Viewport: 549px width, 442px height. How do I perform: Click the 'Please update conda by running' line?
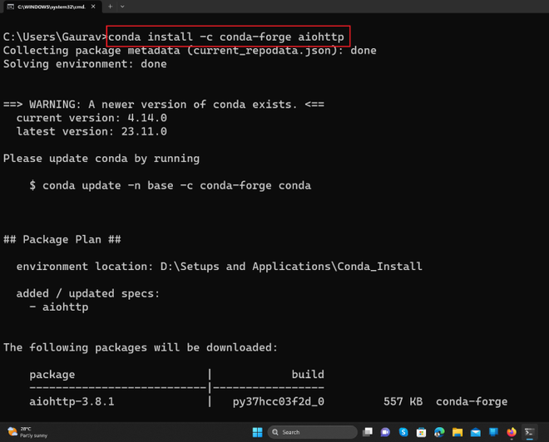pos(101,159)
